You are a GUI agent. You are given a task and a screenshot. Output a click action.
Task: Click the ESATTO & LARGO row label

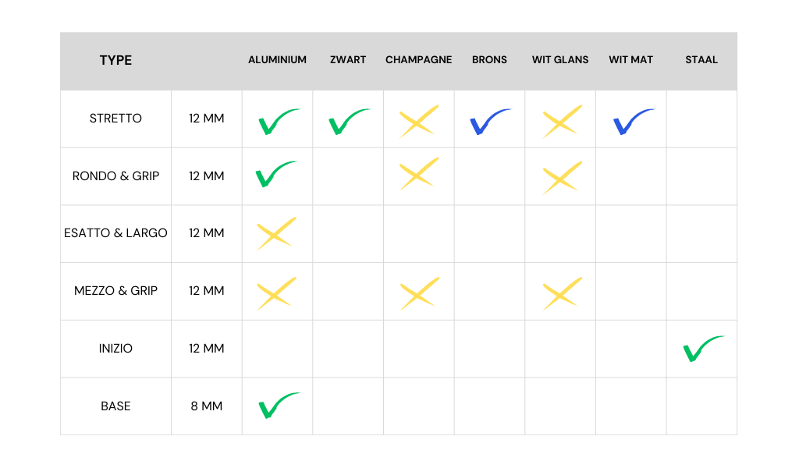[x=115, y=233]
